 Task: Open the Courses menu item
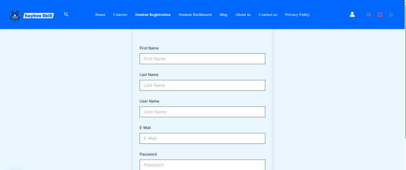pyautogui.click(x=120, y=15)
